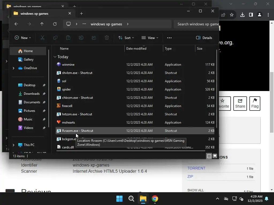
Task: Click the PC monitor icon in address bar
Action: pyautogui.click(x=68, y=24)
